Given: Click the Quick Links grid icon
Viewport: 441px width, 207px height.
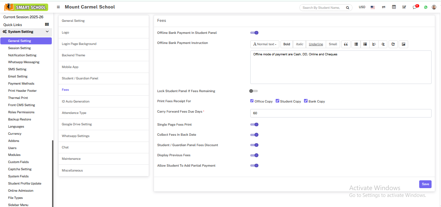Looking at the screenshot, I should pos(47,24).
